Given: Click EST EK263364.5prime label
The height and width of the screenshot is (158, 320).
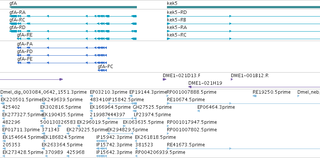Looking at the screenshot, I should click(x=62, y=145).
